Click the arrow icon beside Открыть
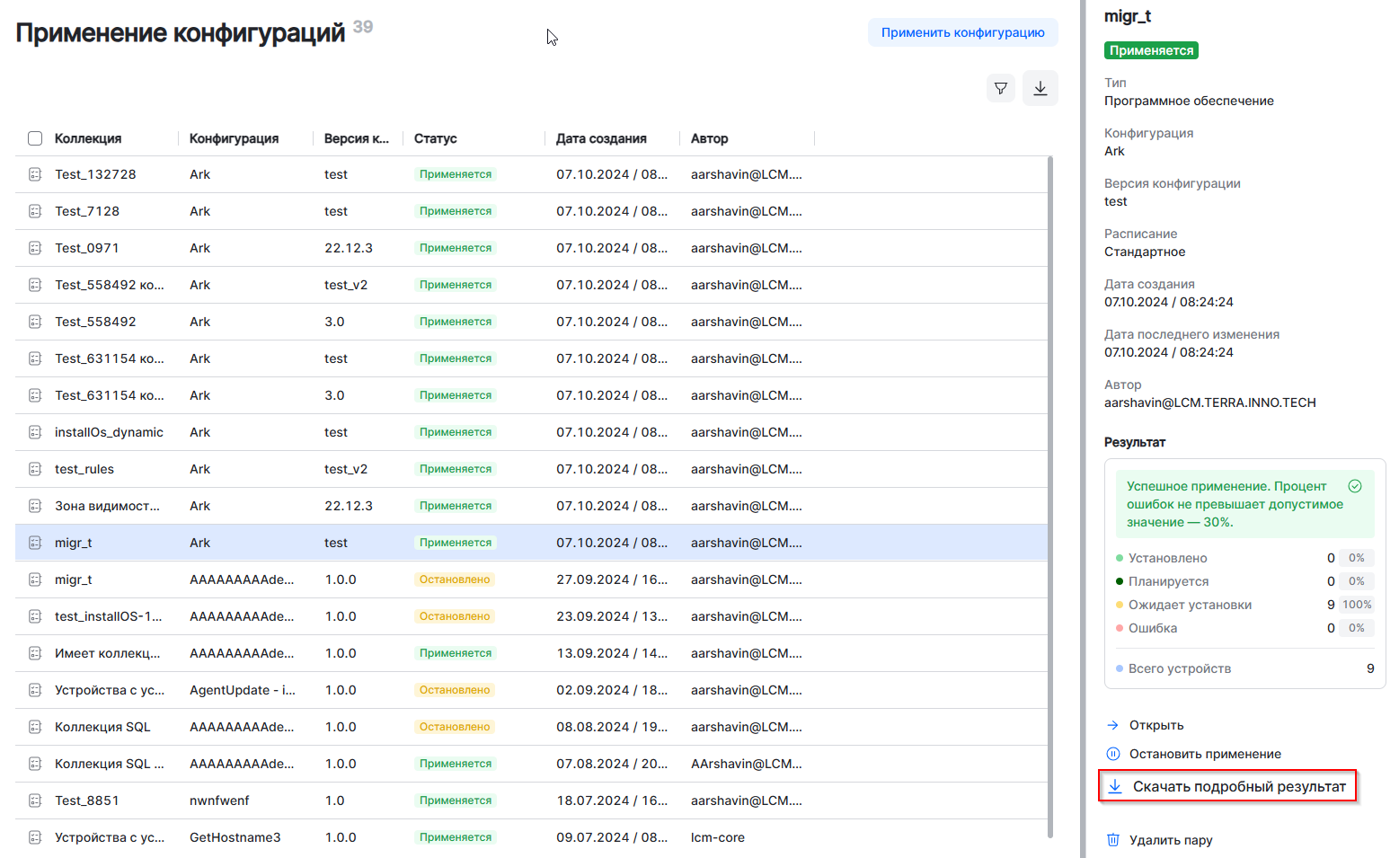 (1112, 725)
